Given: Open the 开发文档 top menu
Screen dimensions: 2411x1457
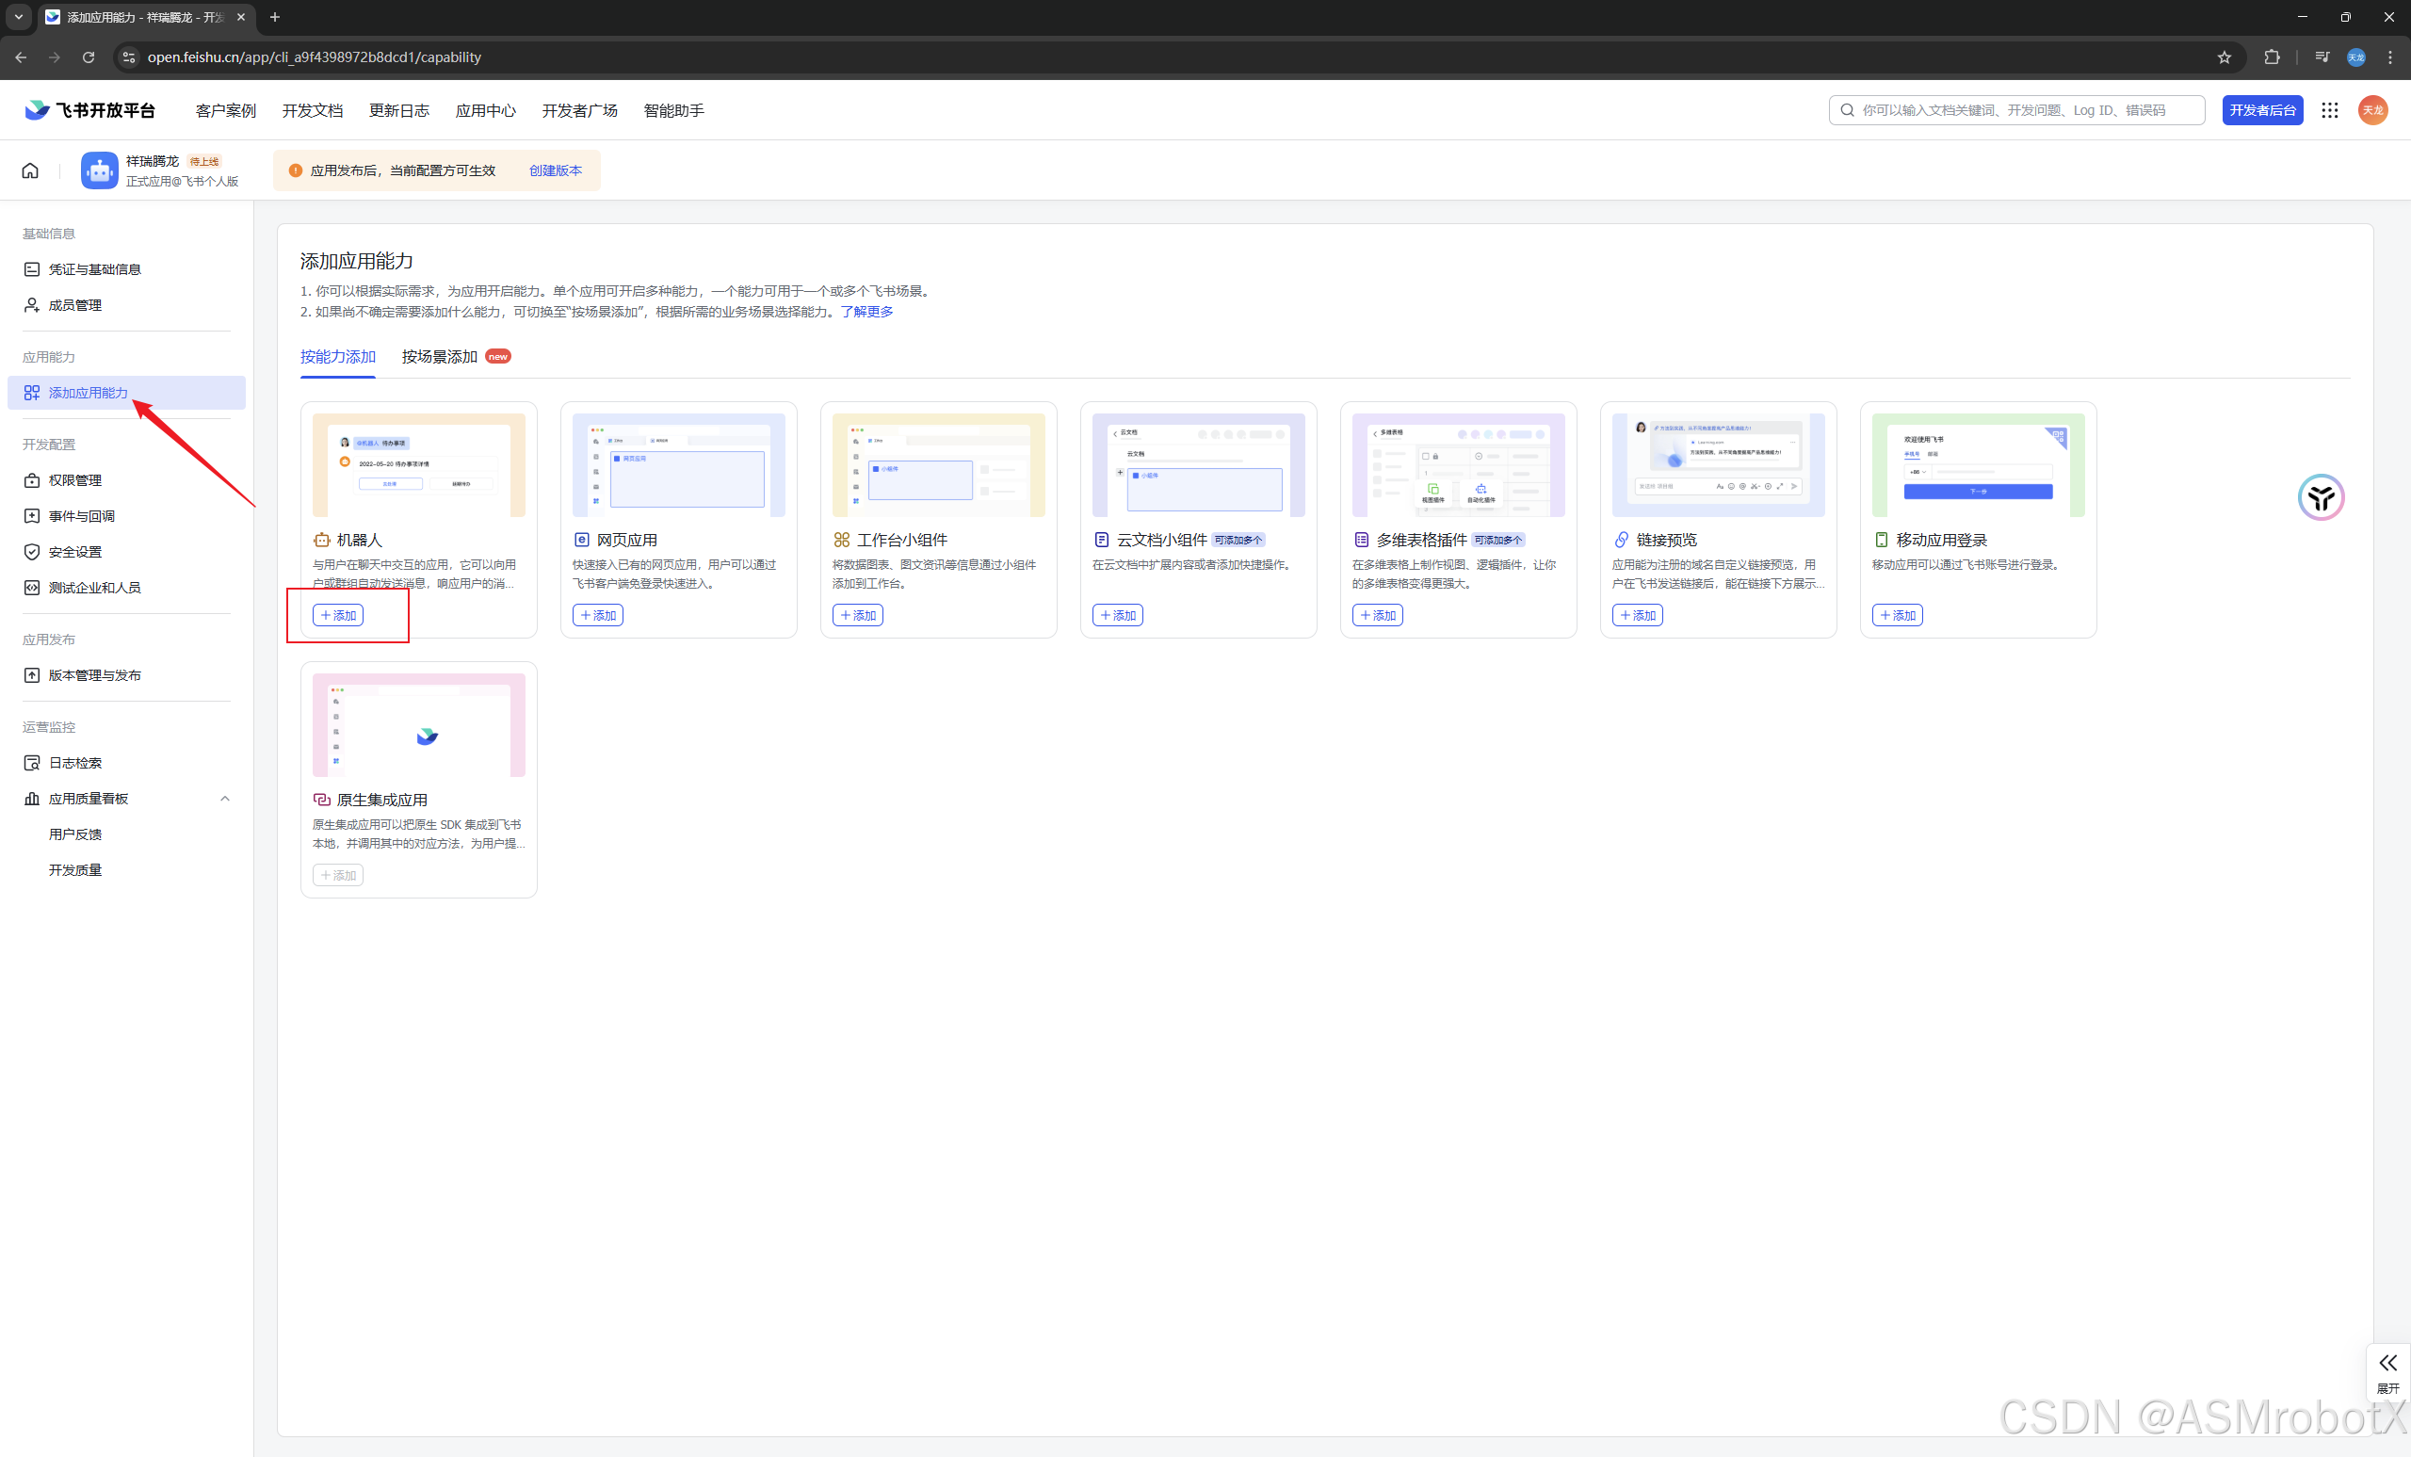Looking at the screenshot, I should 312,110.
